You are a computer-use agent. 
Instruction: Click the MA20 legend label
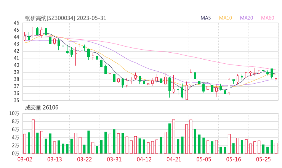(247, 18)
